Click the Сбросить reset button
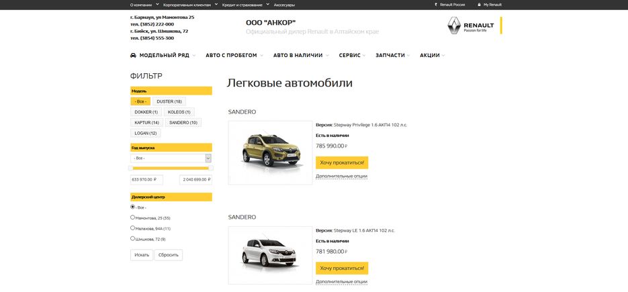This screenshot has width=628, height=292. 168,255
